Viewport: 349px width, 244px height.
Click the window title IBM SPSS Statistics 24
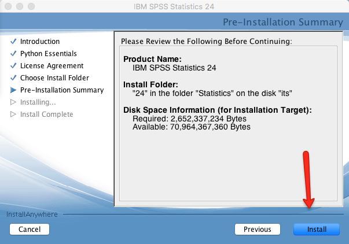pos(174,6)
